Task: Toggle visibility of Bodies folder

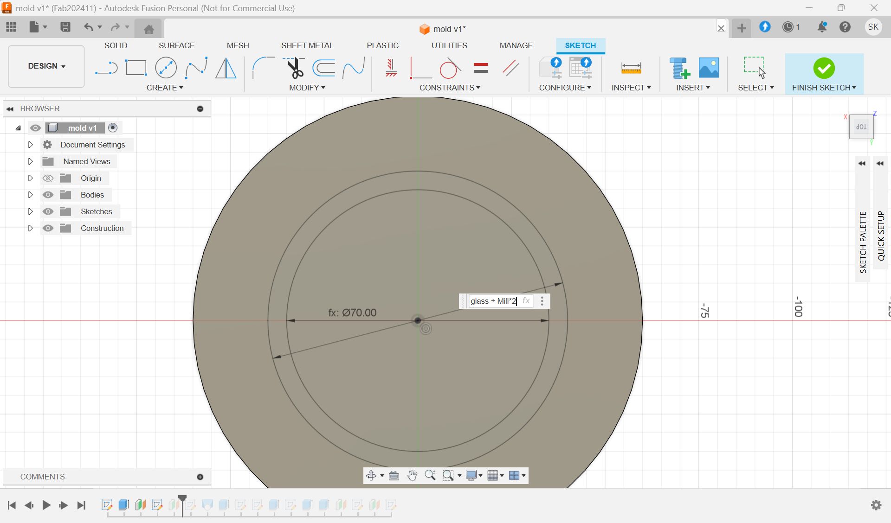Action: click(x=48, y=195)
